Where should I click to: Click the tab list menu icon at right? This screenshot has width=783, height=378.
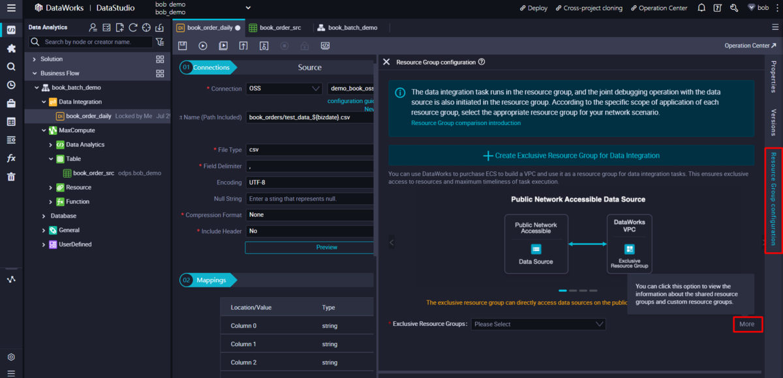[775, 27]
